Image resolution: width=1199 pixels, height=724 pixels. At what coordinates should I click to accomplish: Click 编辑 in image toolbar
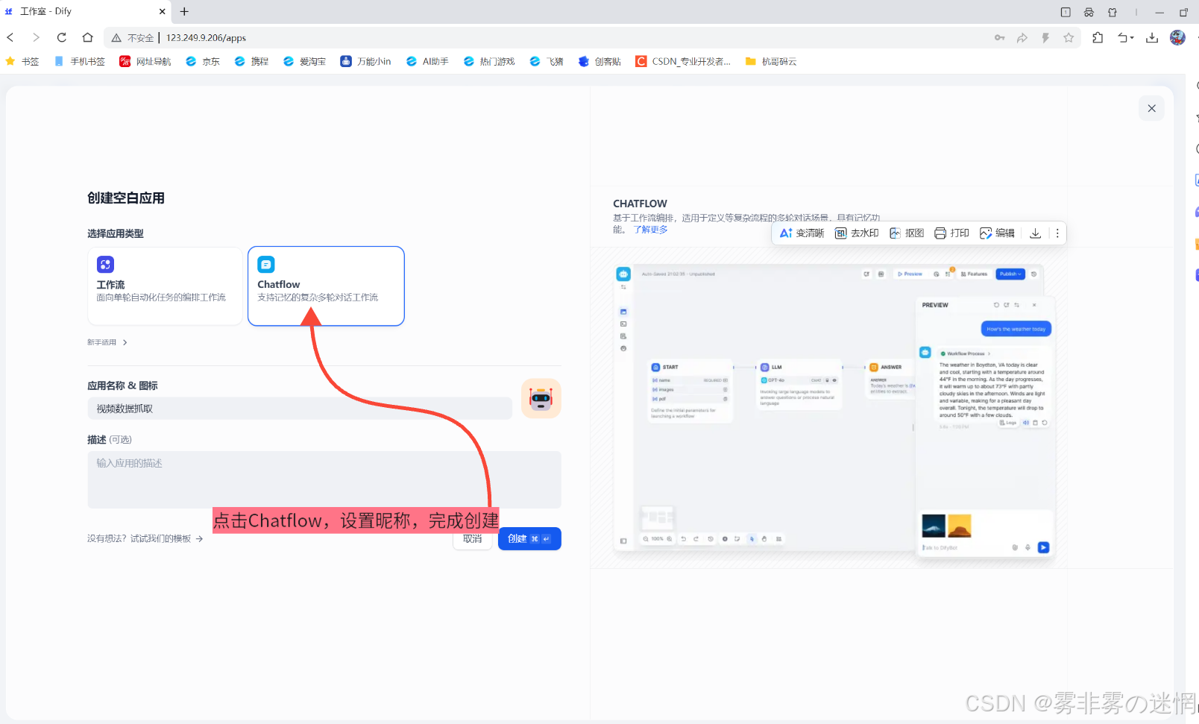point(997,233)
